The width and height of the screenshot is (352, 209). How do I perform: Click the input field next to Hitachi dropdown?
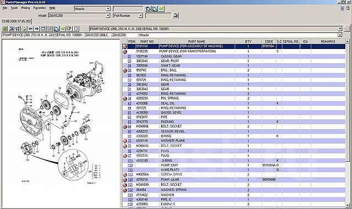click(x=128, y=9)
